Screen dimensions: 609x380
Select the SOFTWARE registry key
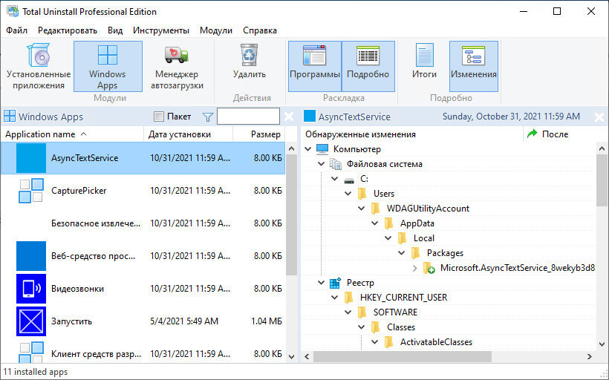[395, 312]
